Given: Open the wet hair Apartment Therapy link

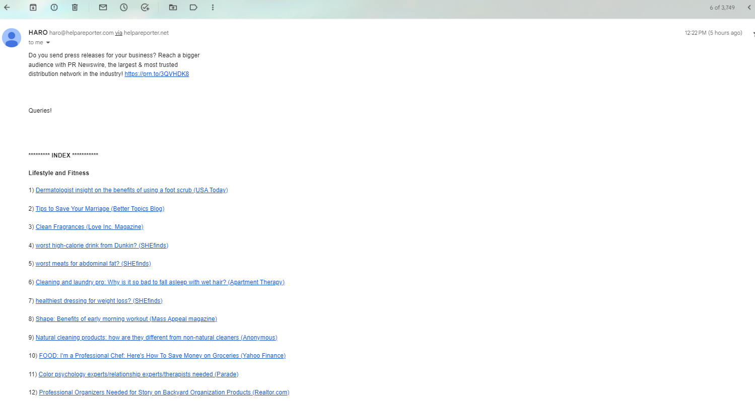Looking at the screenshot, I should pos(160,282).
